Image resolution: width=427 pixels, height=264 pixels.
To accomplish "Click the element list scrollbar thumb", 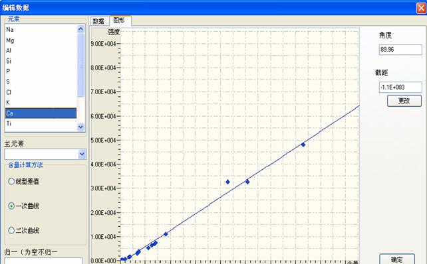I will click(80, 65).
